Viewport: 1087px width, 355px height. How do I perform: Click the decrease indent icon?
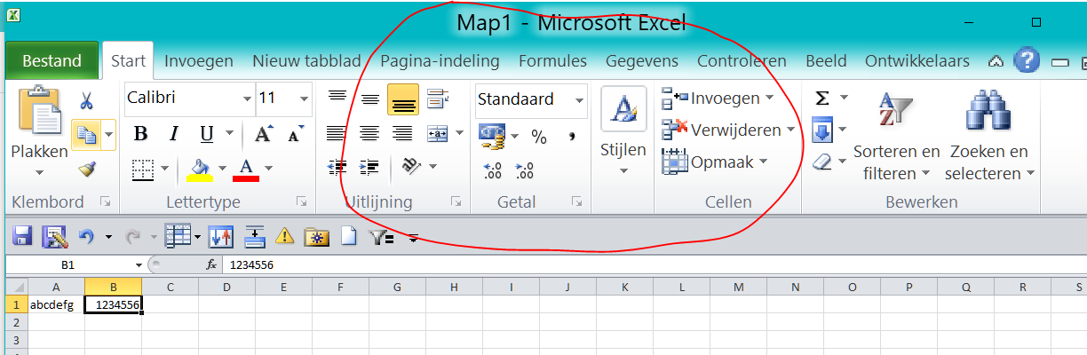point(337,167)
